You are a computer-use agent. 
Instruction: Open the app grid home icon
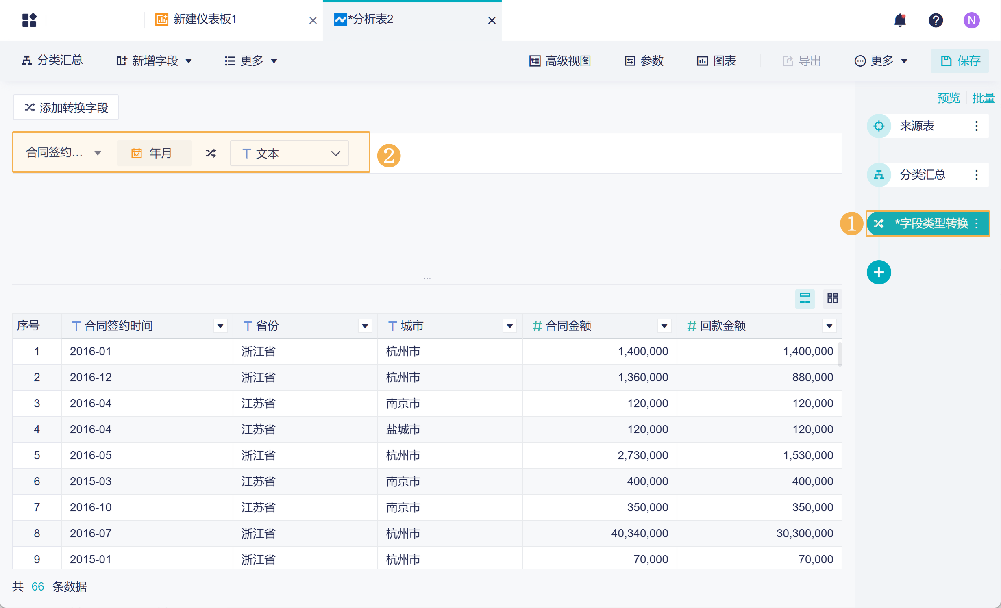coord(29,20)
